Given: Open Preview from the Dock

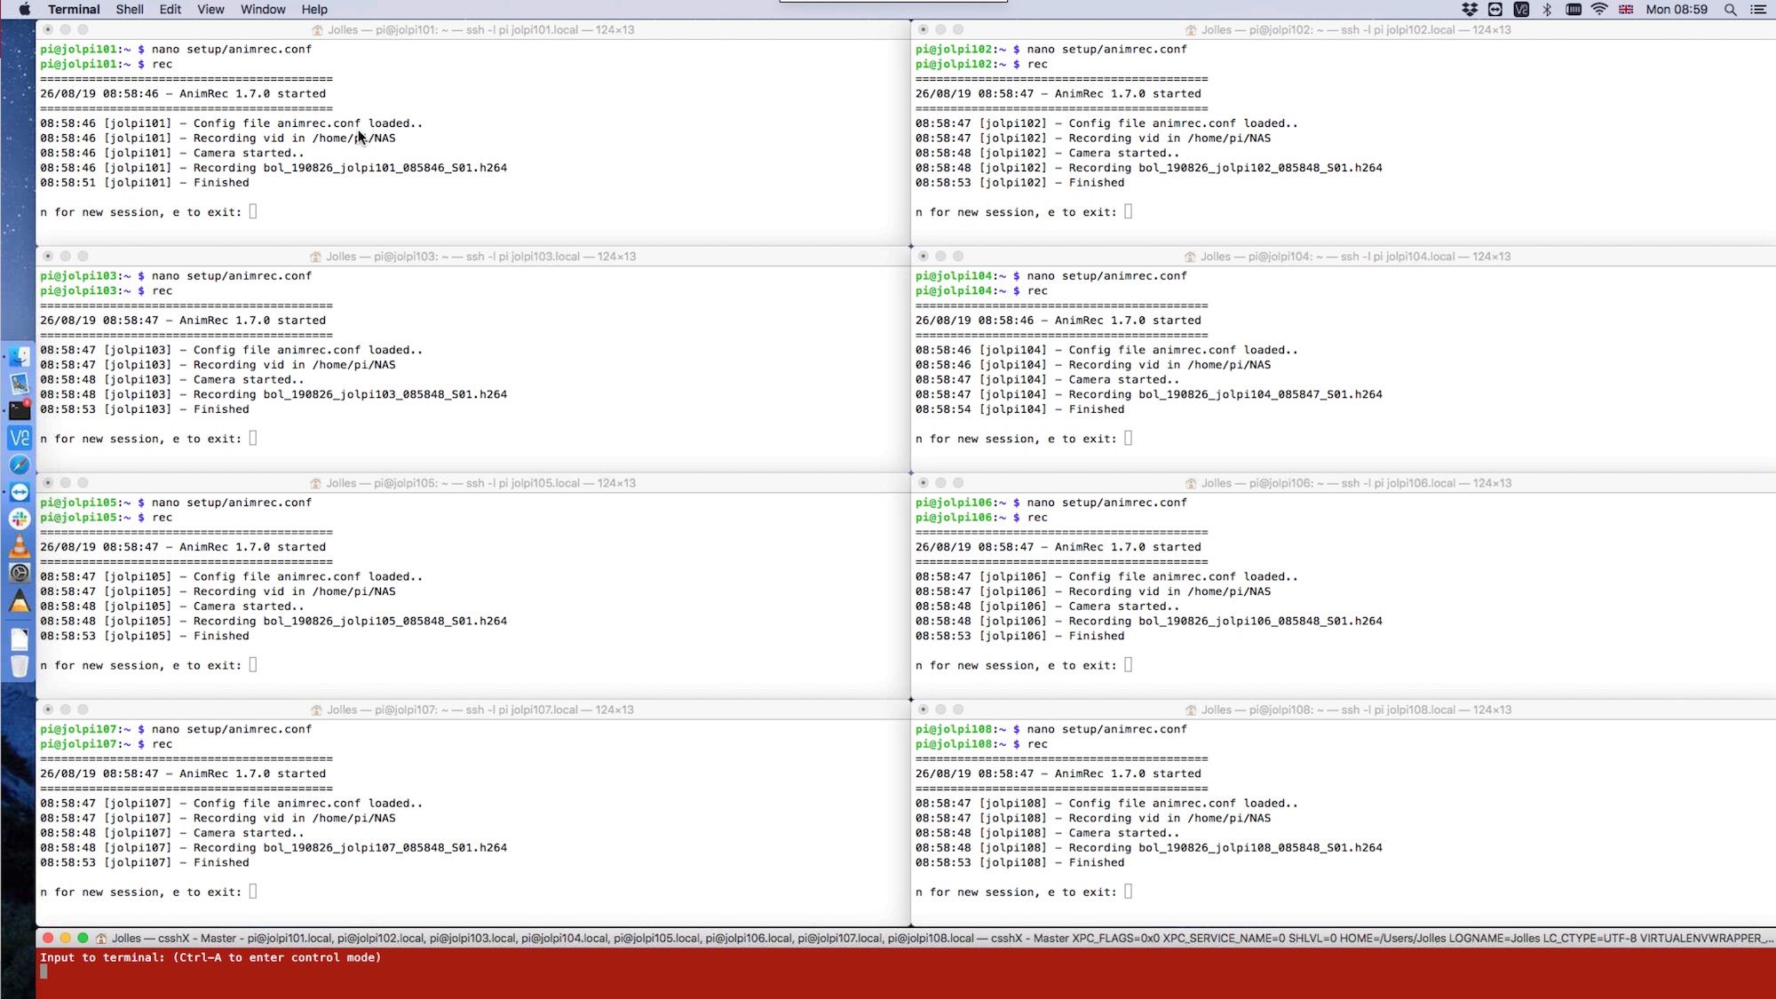Looking at the screenshot, I should [x=20, y=384].
